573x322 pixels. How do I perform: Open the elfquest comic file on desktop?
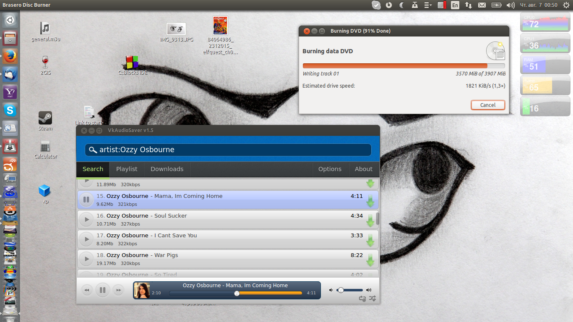coord(220,35)
